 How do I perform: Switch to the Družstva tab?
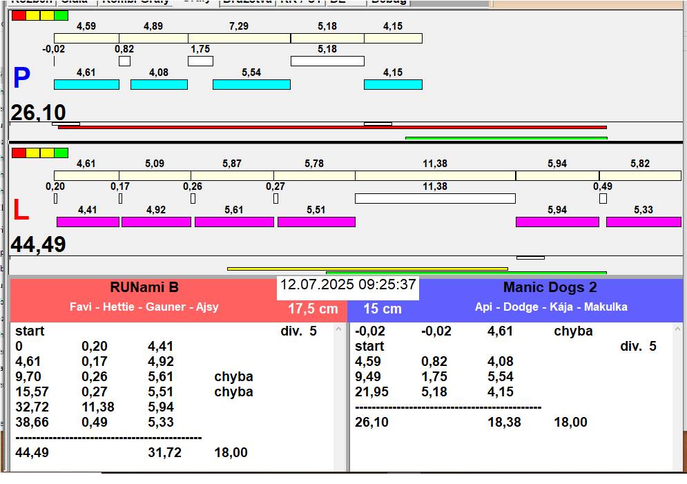coord(247,2)
